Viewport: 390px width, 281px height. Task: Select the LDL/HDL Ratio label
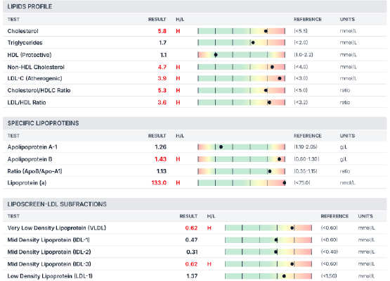pos(27,103)
